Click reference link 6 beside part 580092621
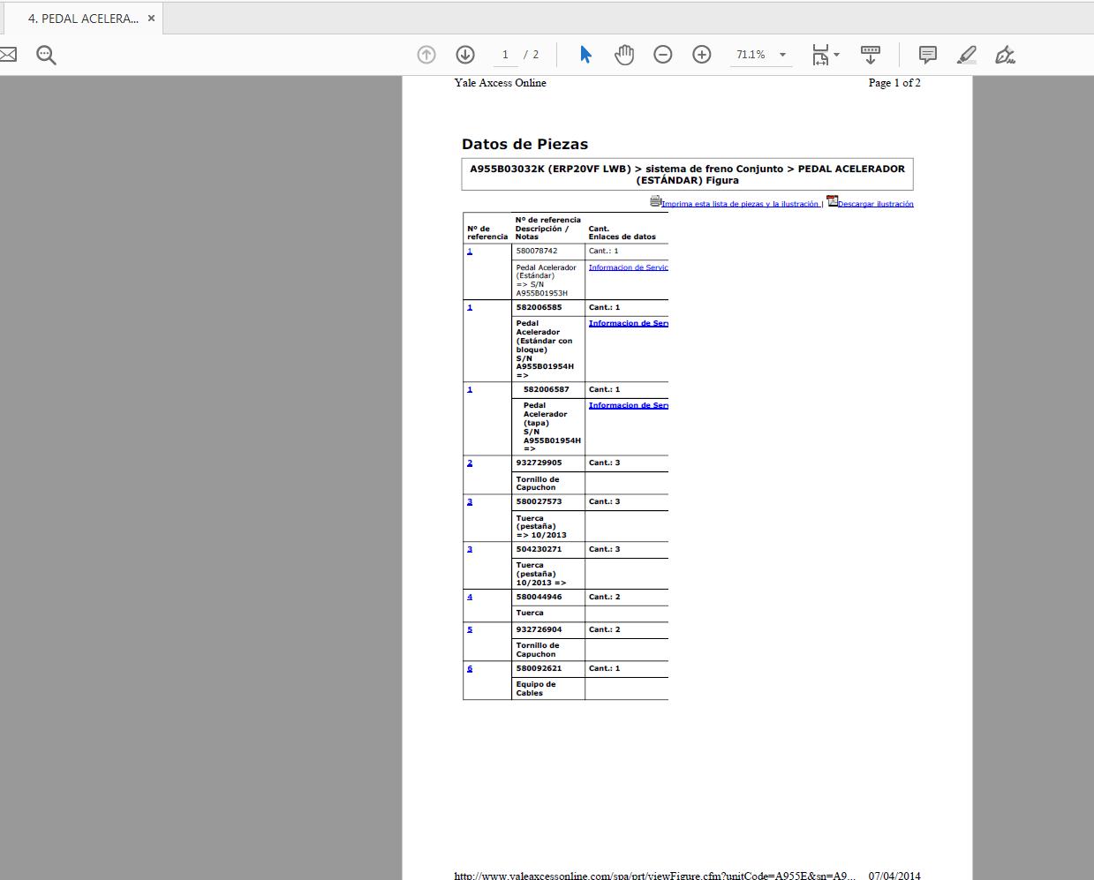This screenshot has width=1094, height=880. (470, 668)
